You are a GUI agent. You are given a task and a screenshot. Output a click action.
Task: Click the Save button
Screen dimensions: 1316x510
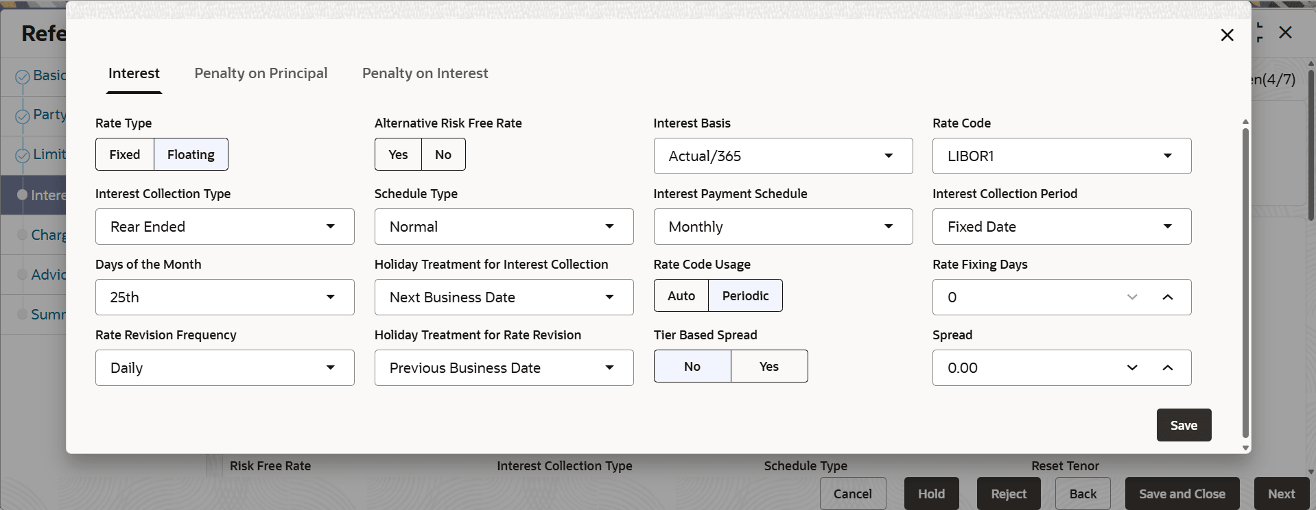click(1183, 426)
